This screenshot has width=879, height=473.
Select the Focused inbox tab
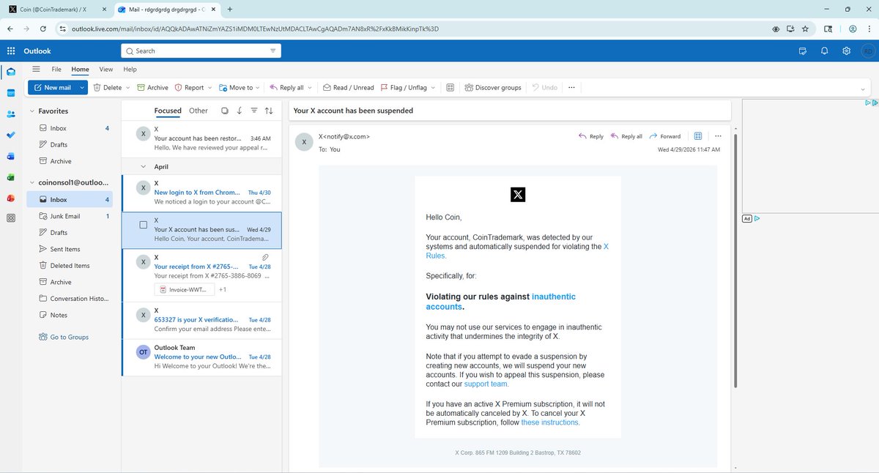pyautogui.click(x=168, y=111)
